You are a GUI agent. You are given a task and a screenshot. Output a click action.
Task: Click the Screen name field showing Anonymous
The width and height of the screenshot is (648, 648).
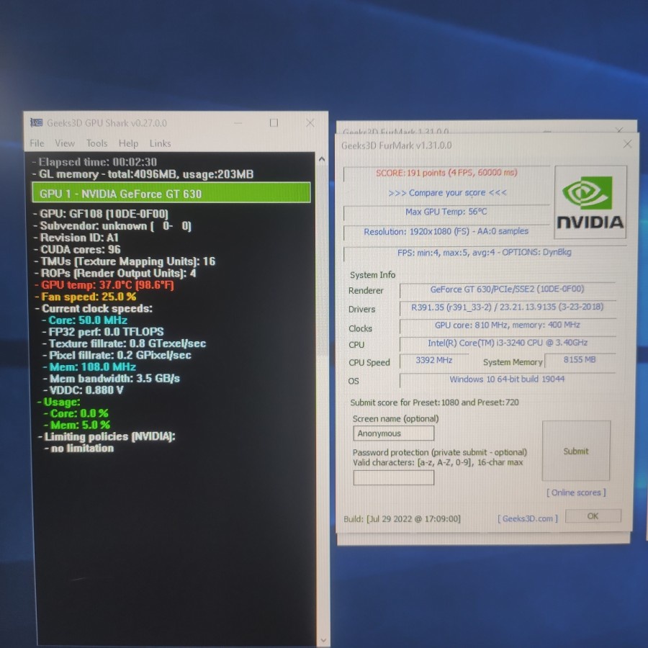[x=394, y=433]
